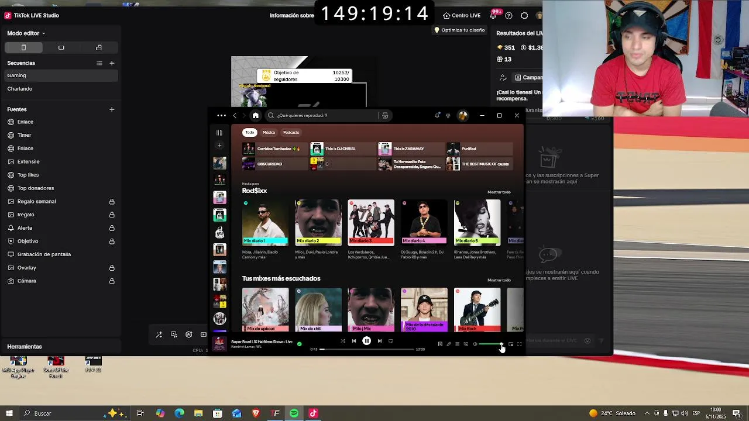
Task: Select the Podcasts filter chip in Spotify
Action: tap(291, 132)
